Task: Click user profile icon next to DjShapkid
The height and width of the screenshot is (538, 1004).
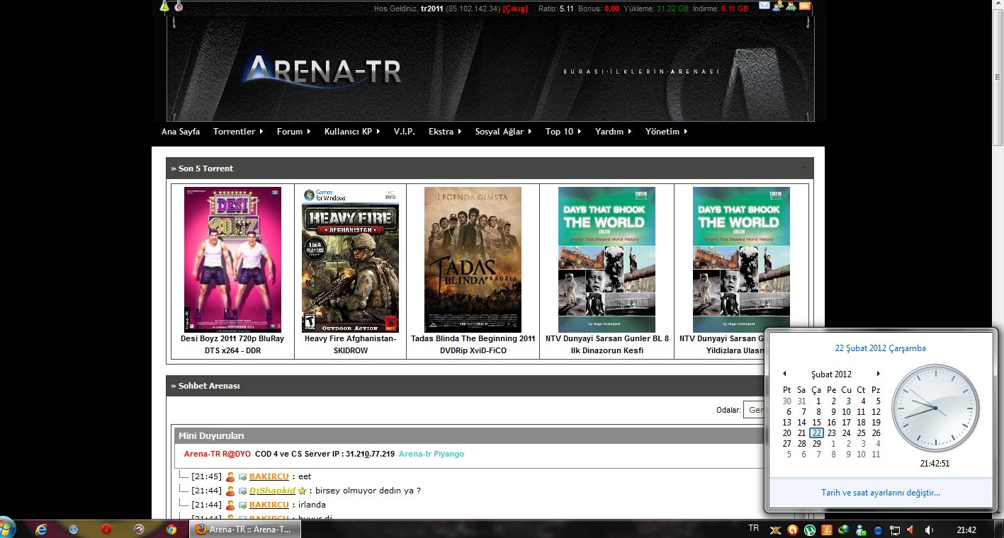Action: pos(230,491)
